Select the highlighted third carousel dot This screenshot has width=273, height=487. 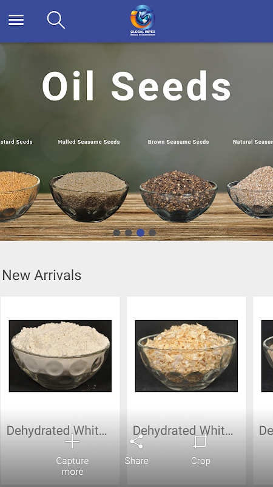tap(141, 233)
